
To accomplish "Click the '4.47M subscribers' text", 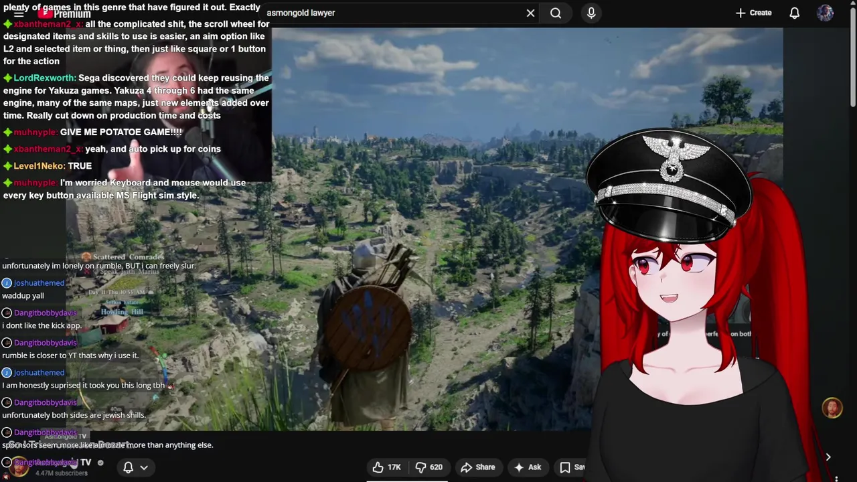I will [x=62, y=473].
